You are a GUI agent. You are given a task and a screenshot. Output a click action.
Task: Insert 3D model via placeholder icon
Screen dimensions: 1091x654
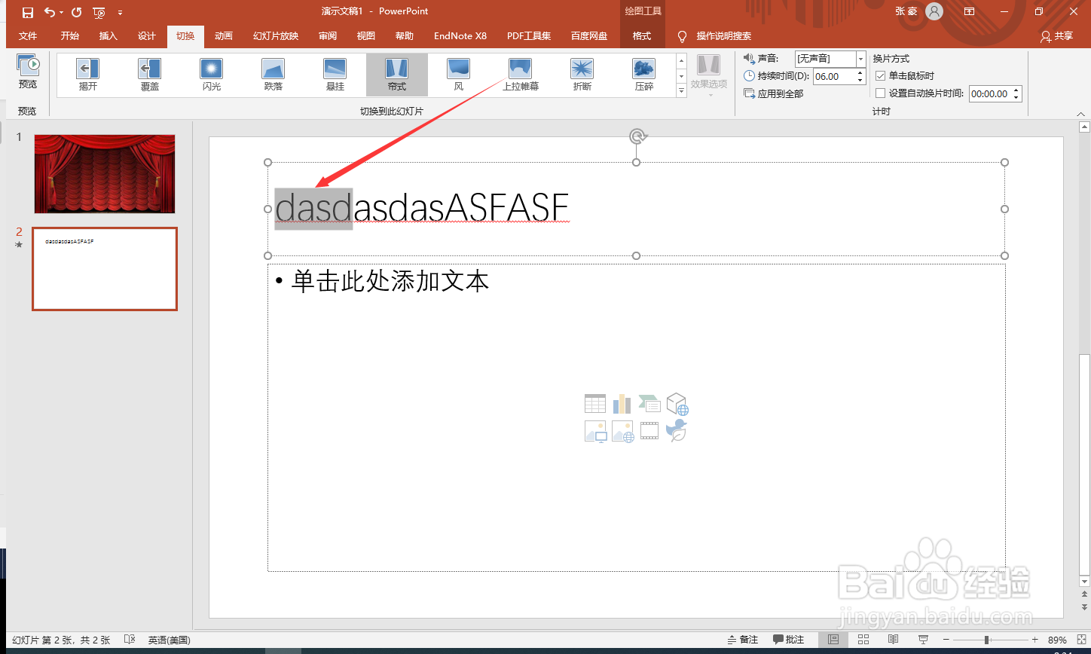point(677,405)
